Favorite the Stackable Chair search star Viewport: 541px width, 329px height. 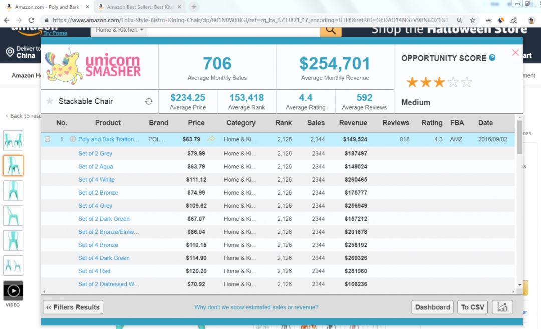[x=50, y=101]
